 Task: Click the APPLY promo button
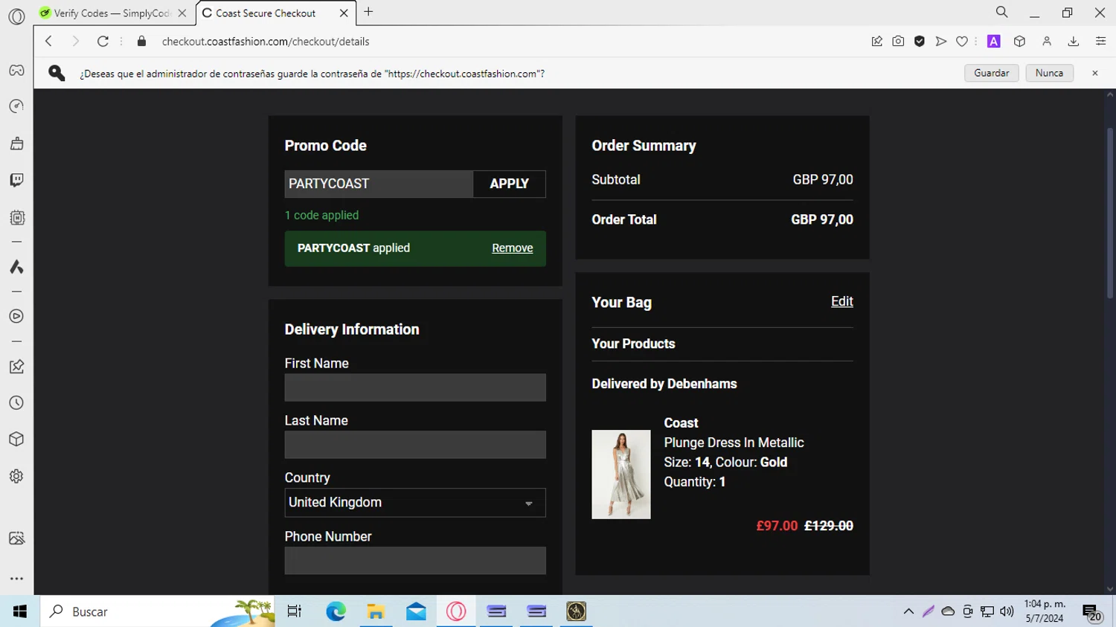510,184
